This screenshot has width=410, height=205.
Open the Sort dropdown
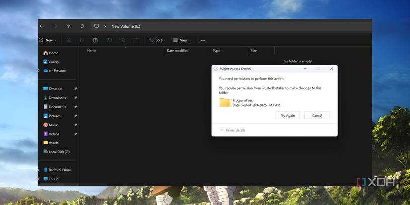(x=157, y=40)
